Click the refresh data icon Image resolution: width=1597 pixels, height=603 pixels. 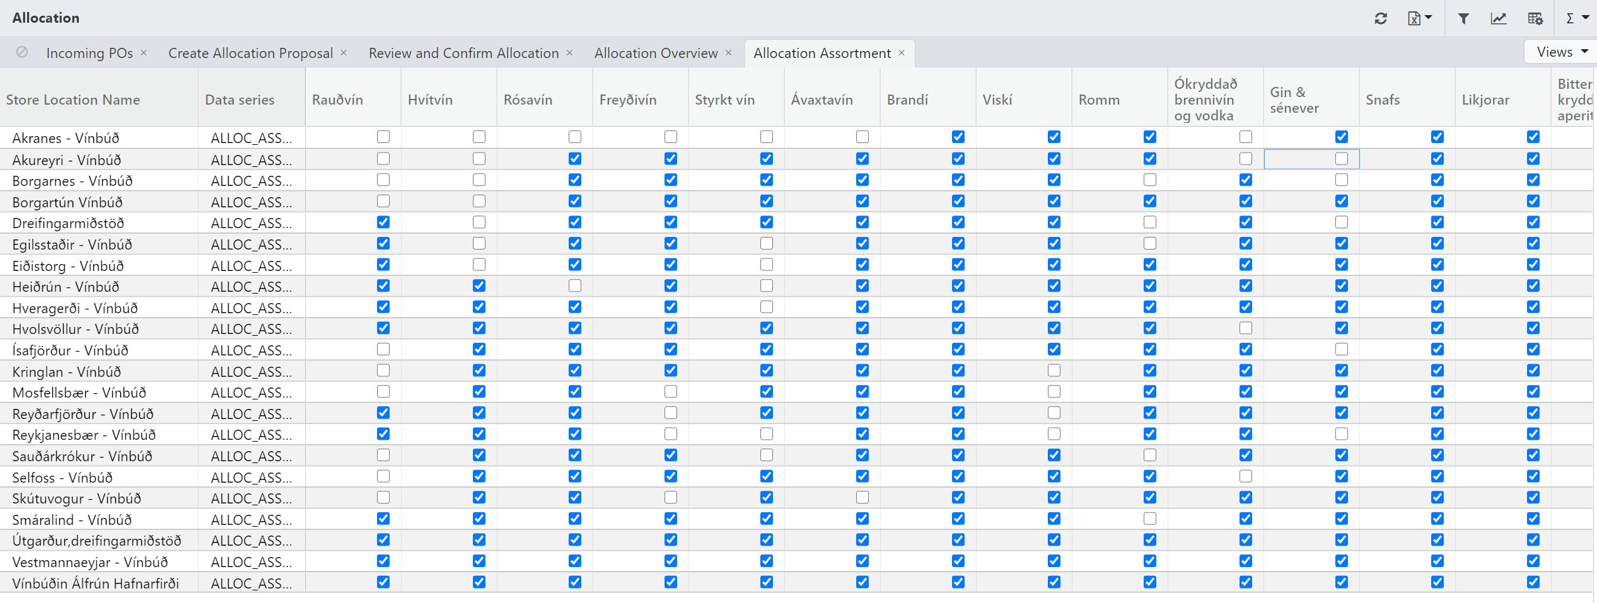1380,18
